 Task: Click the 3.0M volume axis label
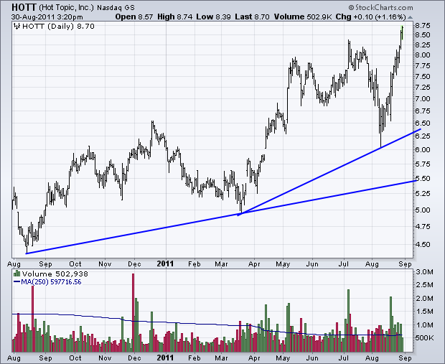[424, 272]
